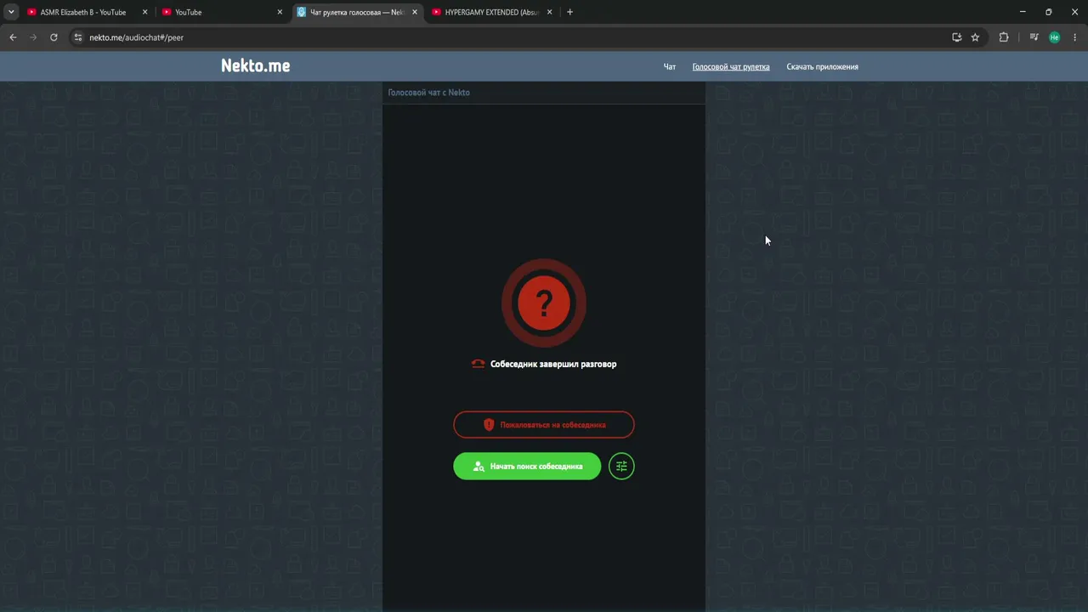Go back to previous page

point(13,37)
